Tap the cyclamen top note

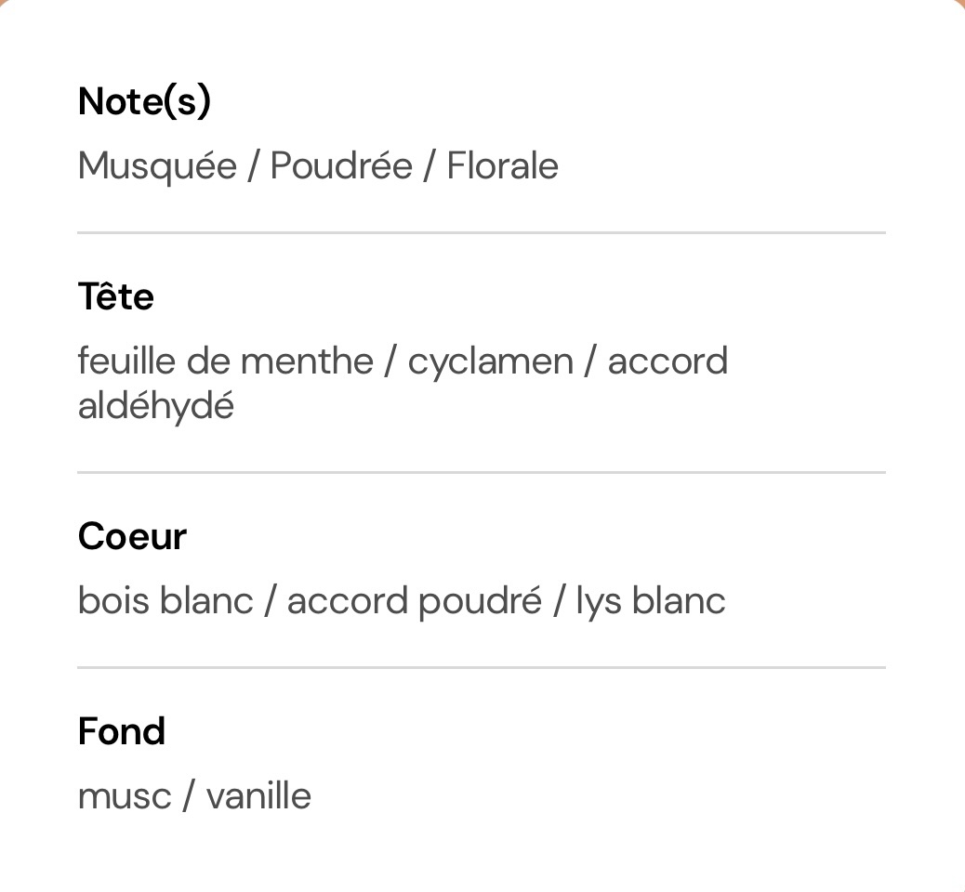490,361
